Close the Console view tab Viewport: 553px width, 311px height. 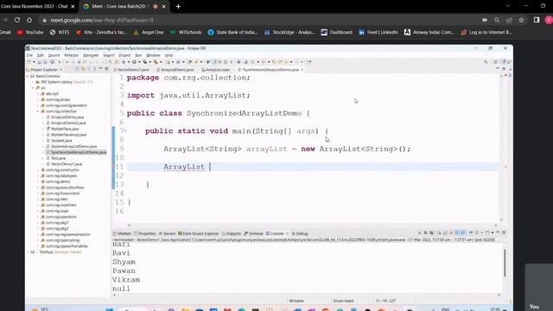(287, 233)
